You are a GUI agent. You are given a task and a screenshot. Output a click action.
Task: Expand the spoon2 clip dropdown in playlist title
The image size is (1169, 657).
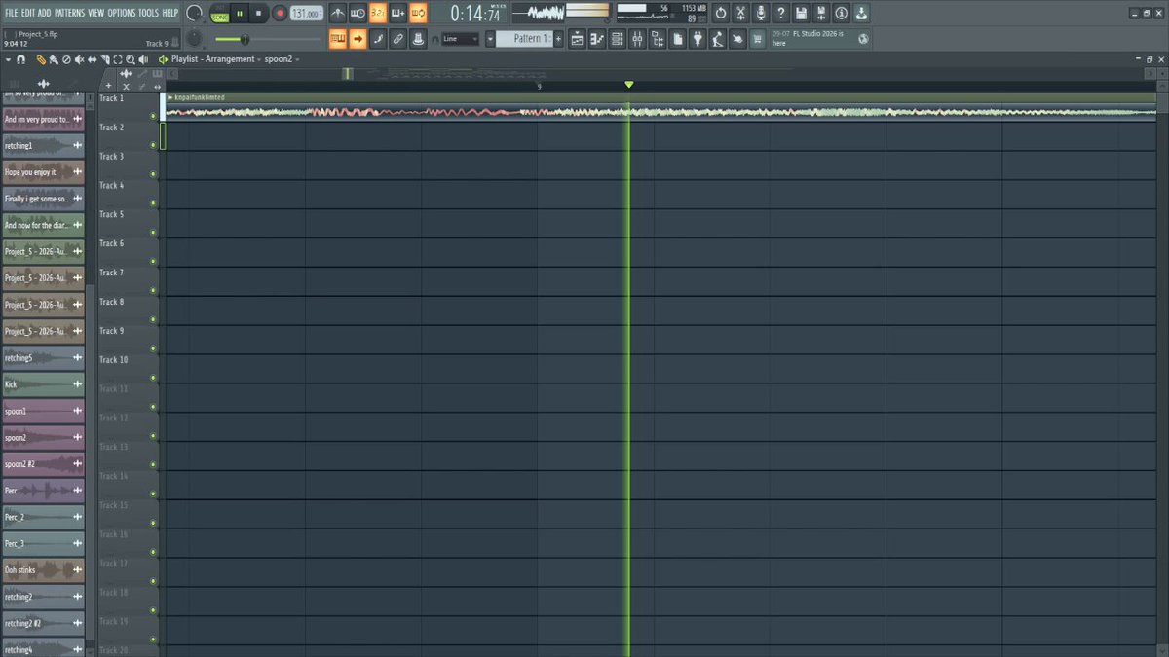click(x=297, y=59)
